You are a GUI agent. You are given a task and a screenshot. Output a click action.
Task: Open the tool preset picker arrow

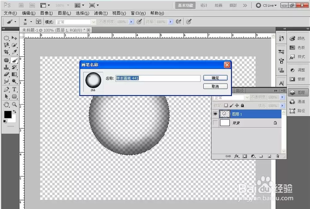click(x=15, y=22)
